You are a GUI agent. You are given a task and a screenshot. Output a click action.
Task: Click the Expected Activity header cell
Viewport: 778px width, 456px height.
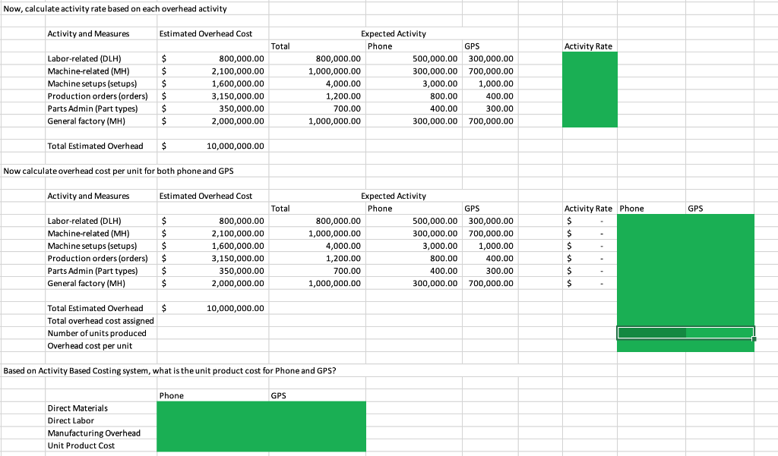coord(394,33)
